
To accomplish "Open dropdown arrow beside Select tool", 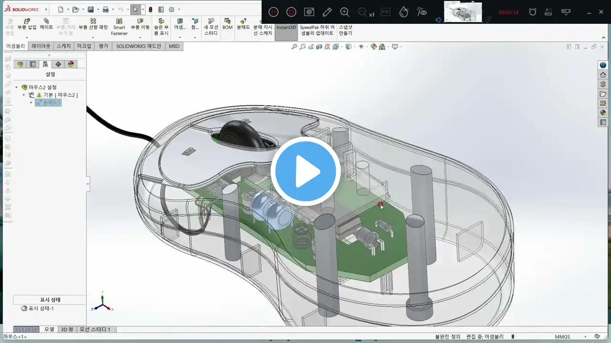I will tap(143, 10).
